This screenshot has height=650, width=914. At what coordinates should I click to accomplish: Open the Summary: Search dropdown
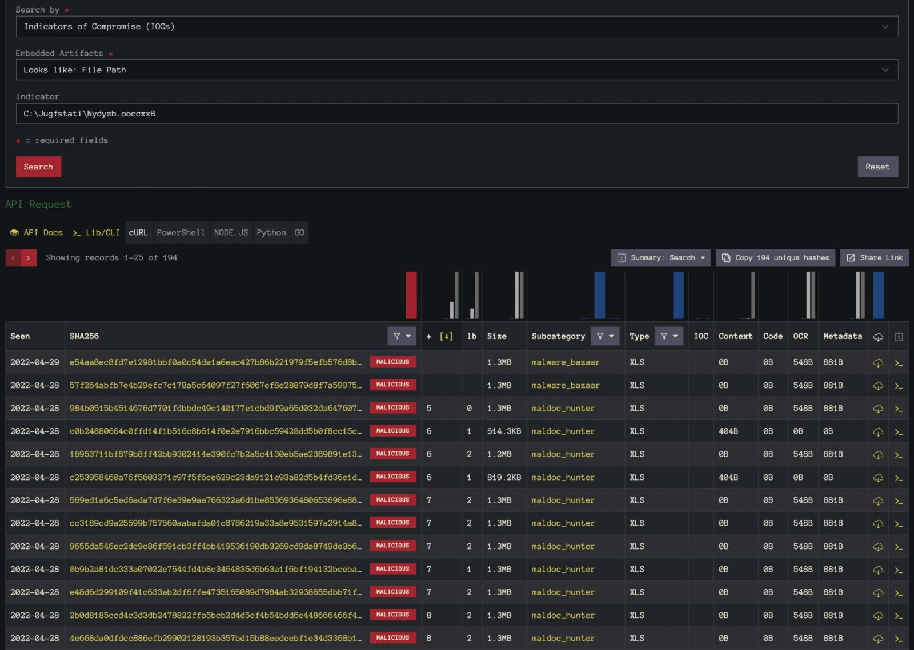pyautogui.click(x=661, y=258)
